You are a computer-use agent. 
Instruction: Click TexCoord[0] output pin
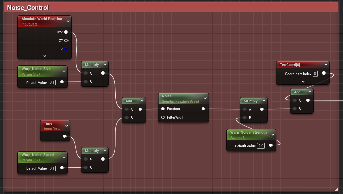[324, 73]
